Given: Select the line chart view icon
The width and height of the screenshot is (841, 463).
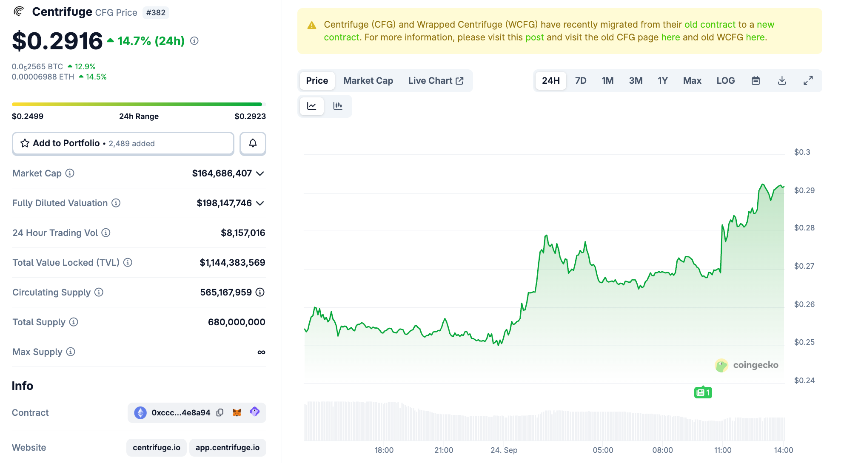Looking at the screenshot, I should coord(312,106).
